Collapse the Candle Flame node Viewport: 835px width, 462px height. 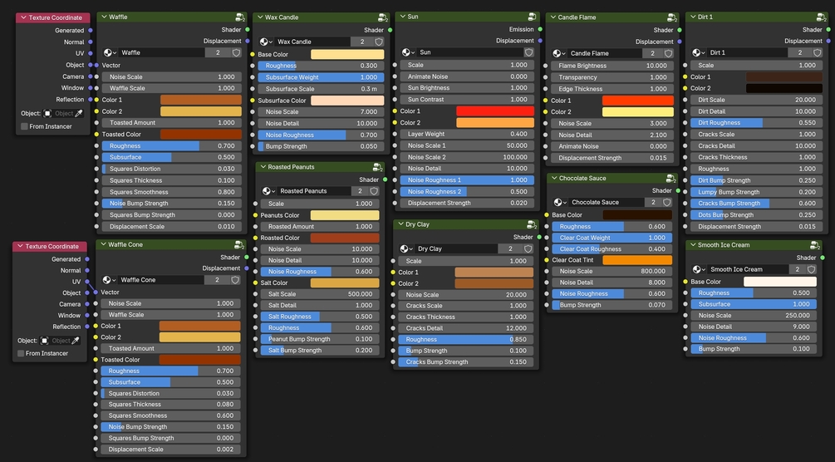[553, 17]
